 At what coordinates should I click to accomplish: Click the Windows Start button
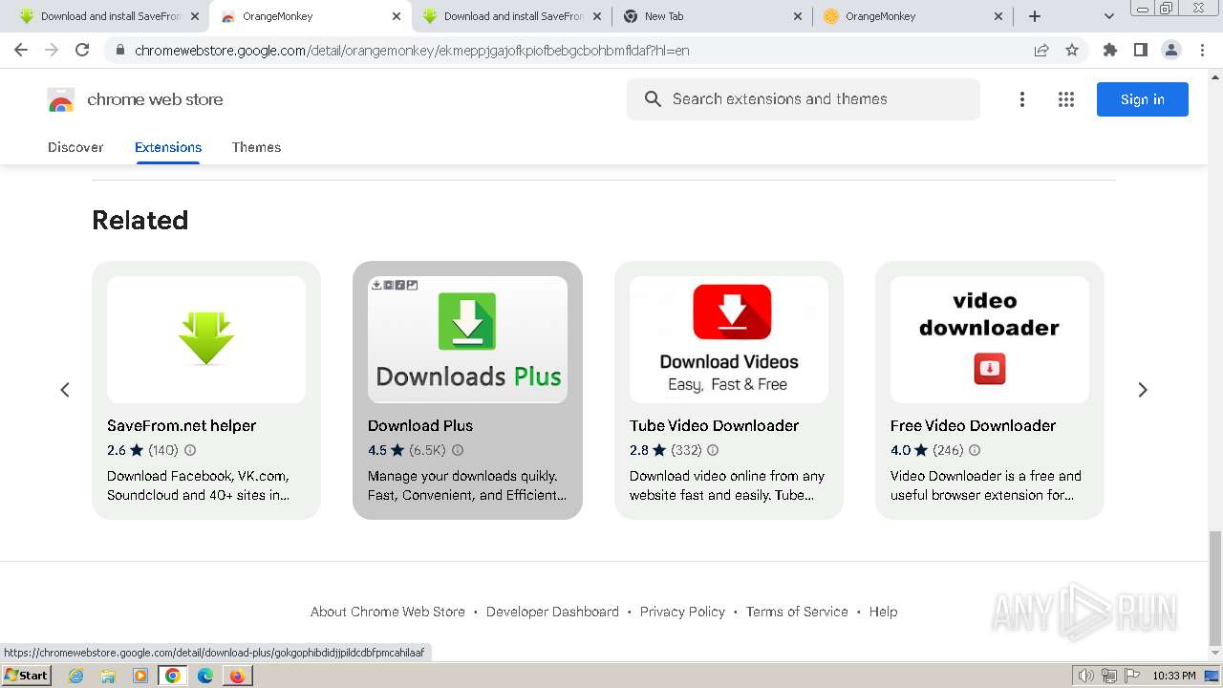coord(26,676)
